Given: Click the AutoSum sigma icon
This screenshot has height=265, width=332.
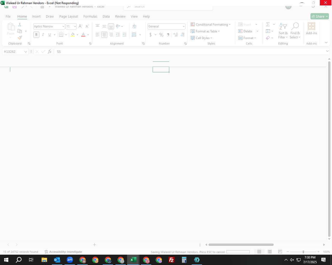Looking at the screenshot, I should click(x=268, y=24).
